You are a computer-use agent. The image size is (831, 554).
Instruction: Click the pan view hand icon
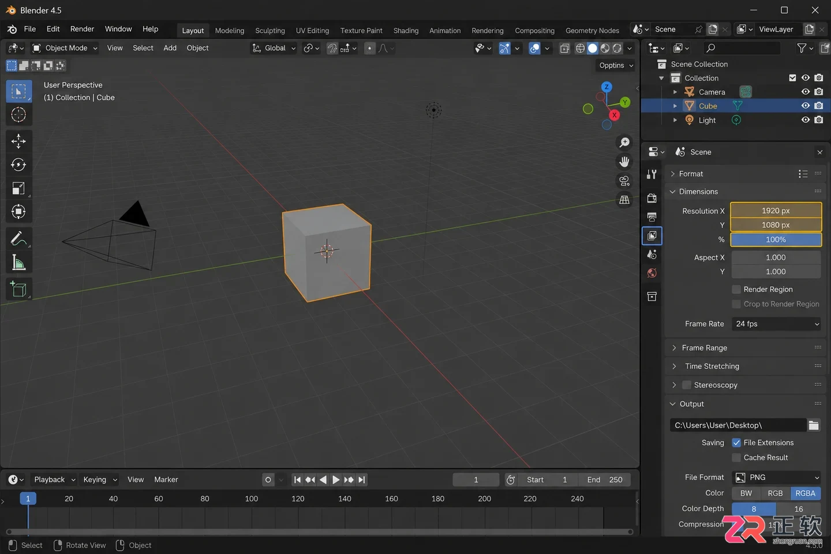(624, 162)
